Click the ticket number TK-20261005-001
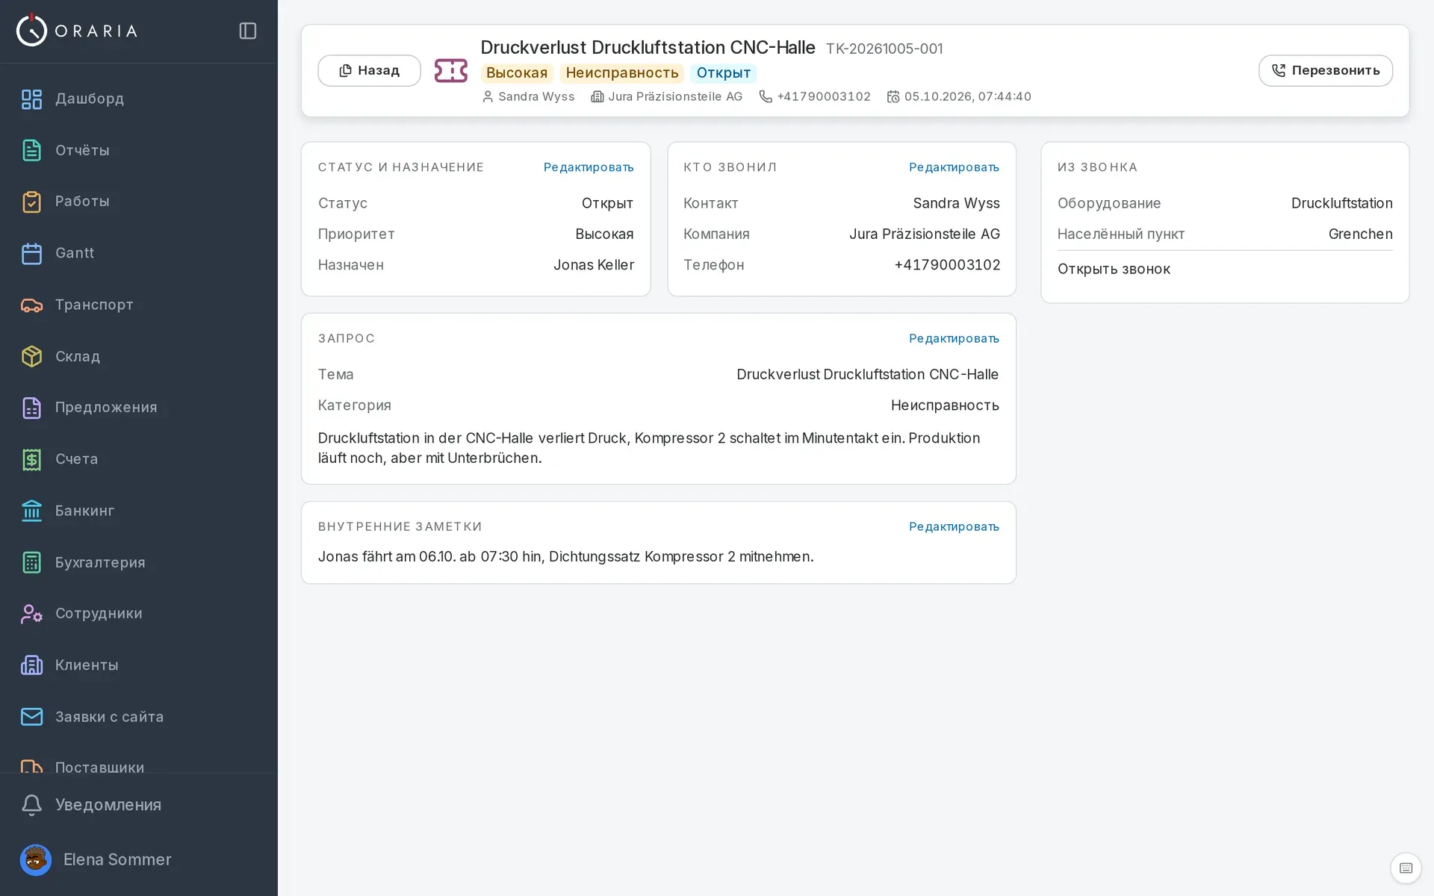This screenshot has height=896, width=1434. point(884,49)
